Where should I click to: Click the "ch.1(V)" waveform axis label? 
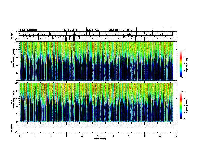click(12, 35)
